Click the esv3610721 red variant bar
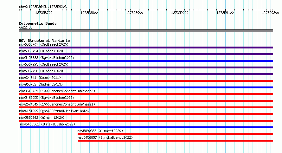The height and width of the screenshot is (153, 282). click(x=146, y=94)
